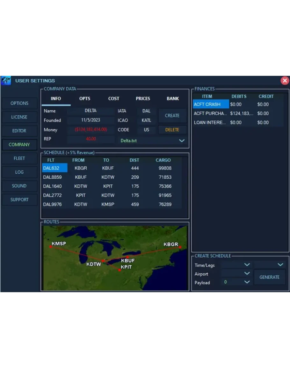Click the app logo icon in title bar
This screenshot has width=290, height=368.
(x=6, y=80)
